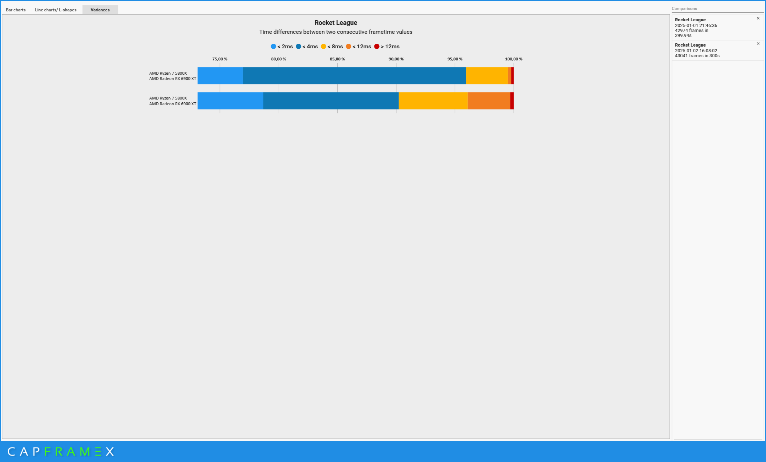This screenshot has width=766, height=462.
Task: Click the orange '< 12ms' legend dot
Action: (x=348, y=47)
